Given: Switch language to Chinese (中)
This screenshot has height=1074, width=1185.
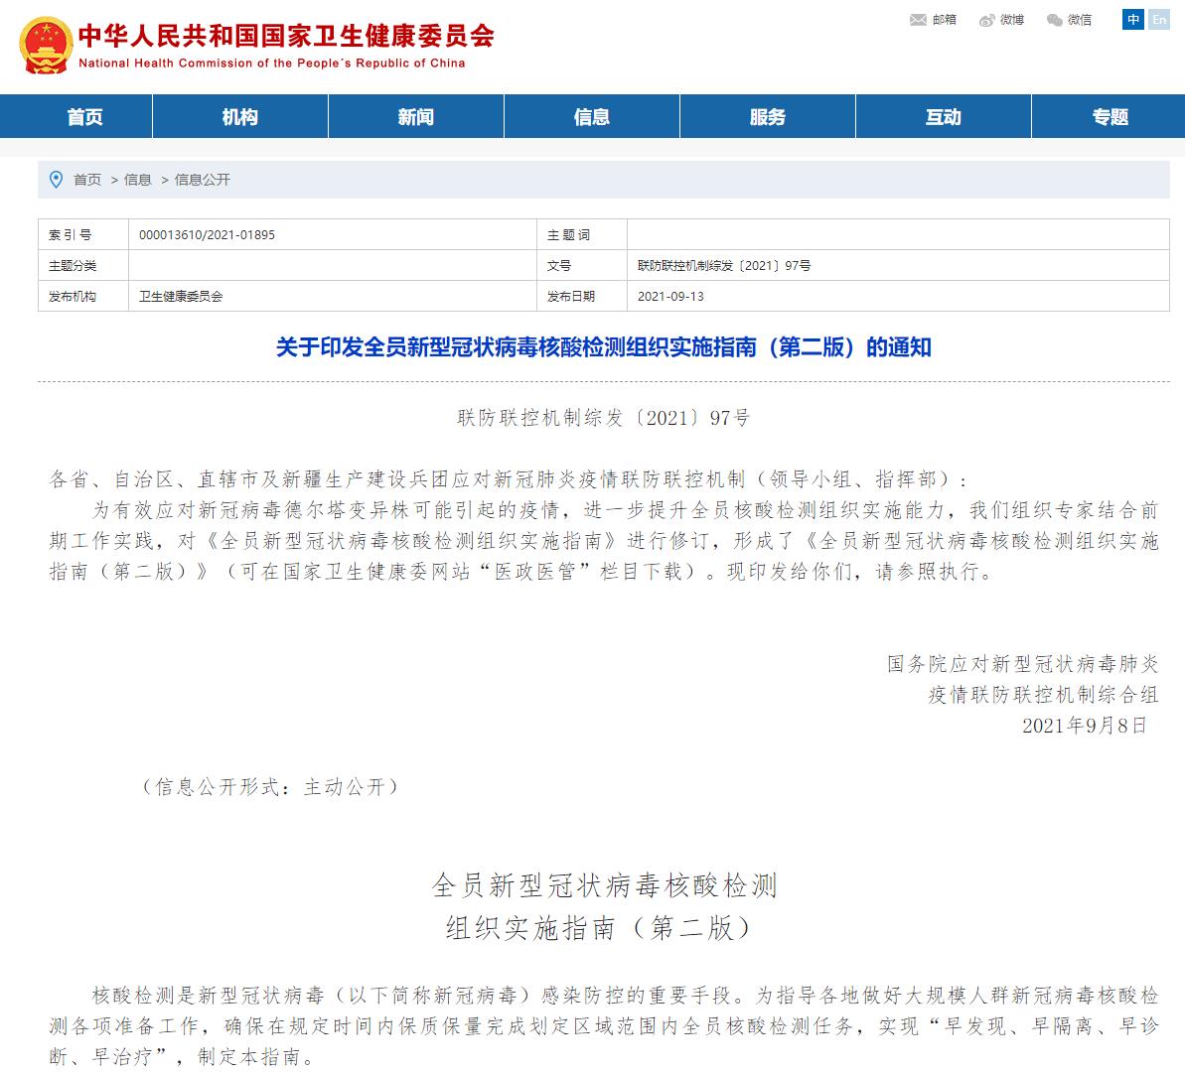Looking at the screenshot, I should [x=1133, y=20].
